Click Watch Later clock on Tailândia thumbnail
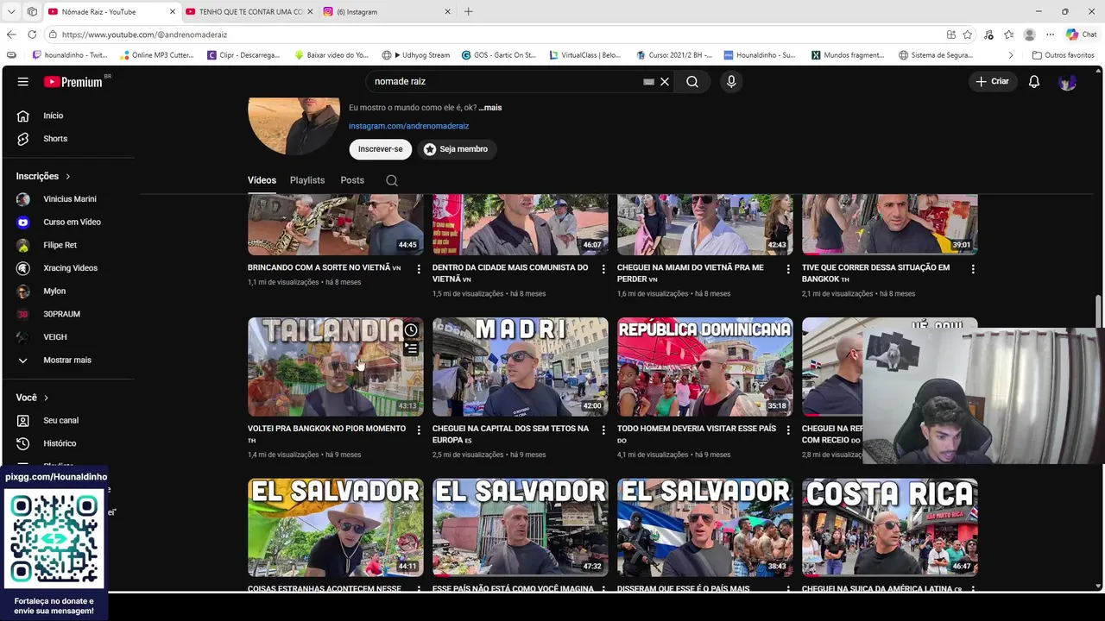The height and width of the screenshot is (621, 1105). (411, 330)
